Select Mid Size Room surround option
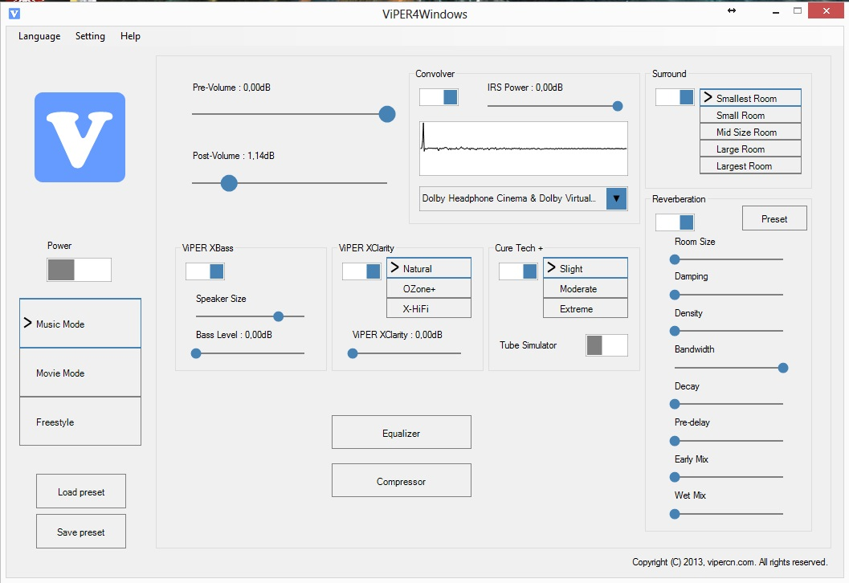Screen dimensions: 849x583 click(x=750, y=132)
